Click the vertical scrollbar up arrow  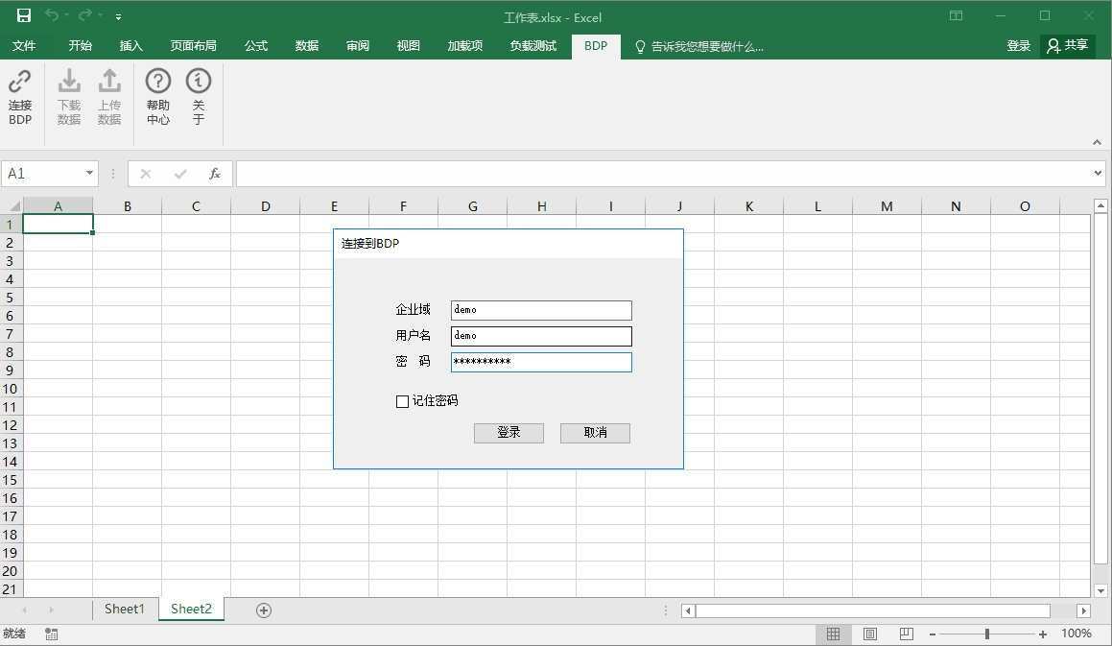click(x=1100, y=205)
